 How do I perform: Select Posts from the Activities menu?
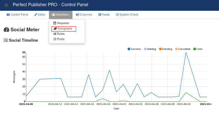point(59,39)
